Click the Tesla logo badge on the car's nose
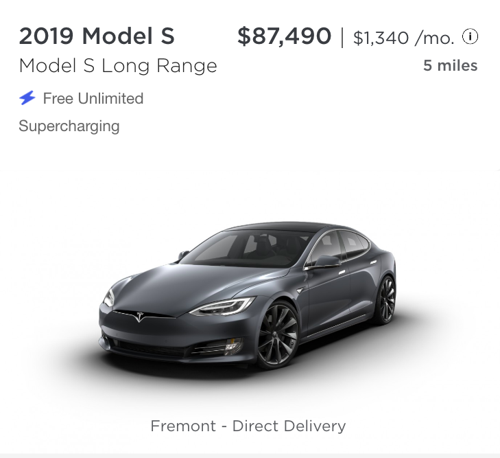 [x=141, y=317]
